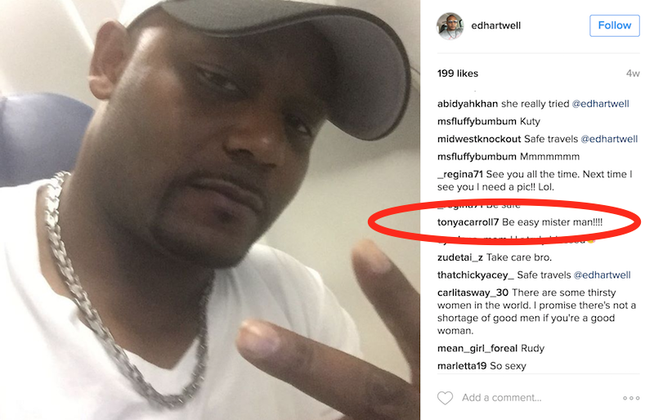The width and height of the screenshot is (654, 420).
Task: Click the 4w post timestamp
Action: pyautogui.click(x=633, y=74)
